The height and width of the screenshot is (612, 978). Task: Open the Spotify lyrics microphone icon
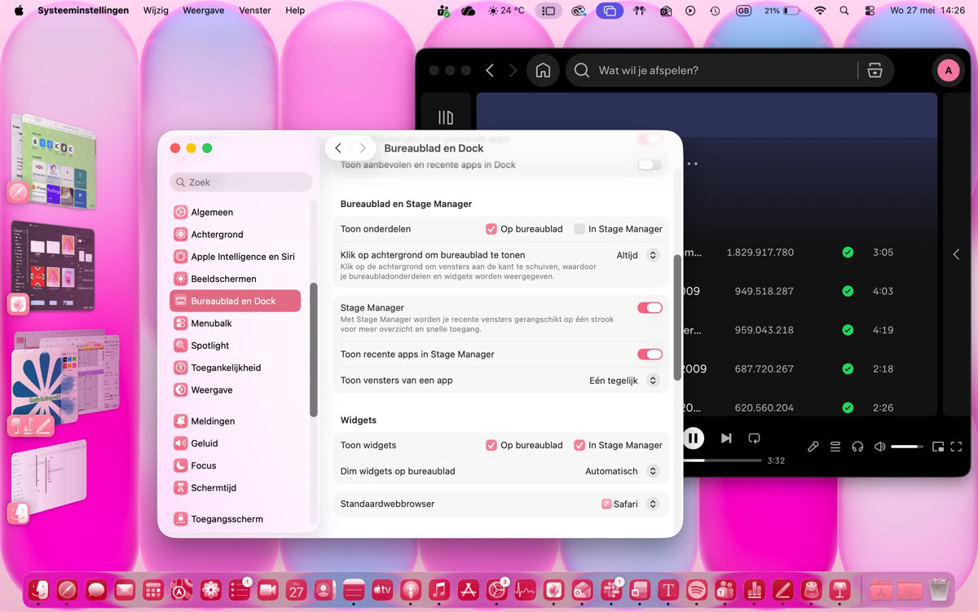813,447
